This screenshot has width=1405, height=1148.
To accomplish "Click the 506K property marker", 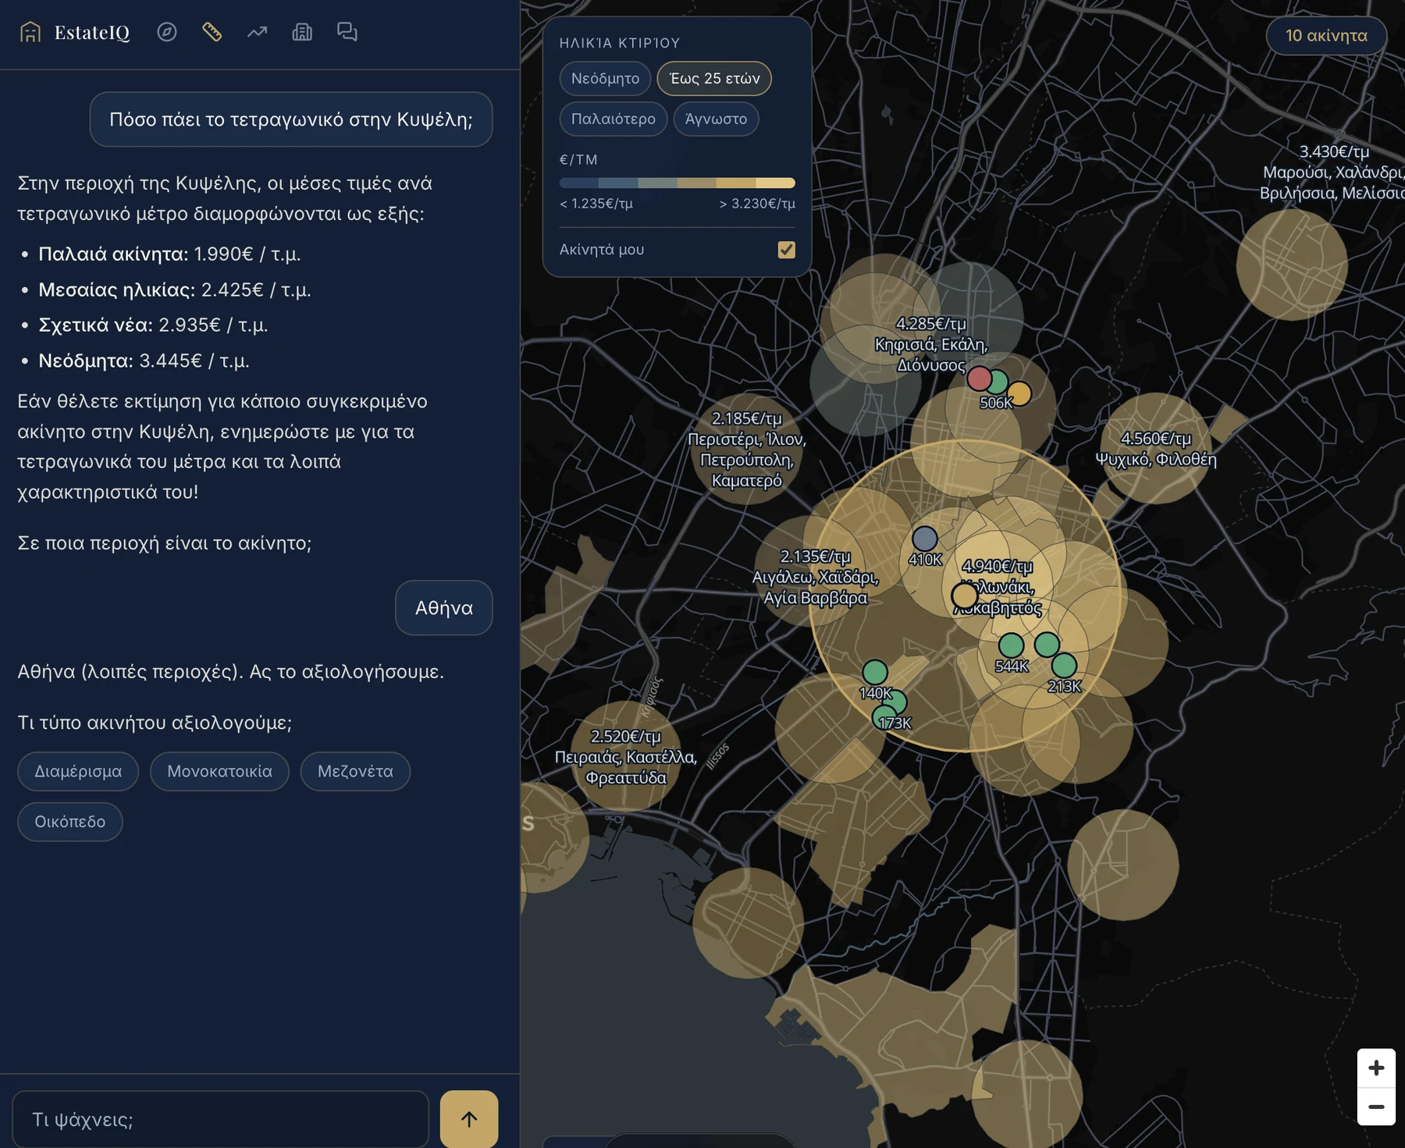I will click(x=997, y=383).
